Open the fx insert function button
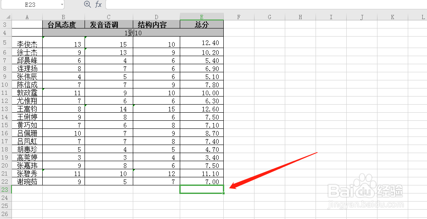Screen dimensions: 427x219 point(98,4)
